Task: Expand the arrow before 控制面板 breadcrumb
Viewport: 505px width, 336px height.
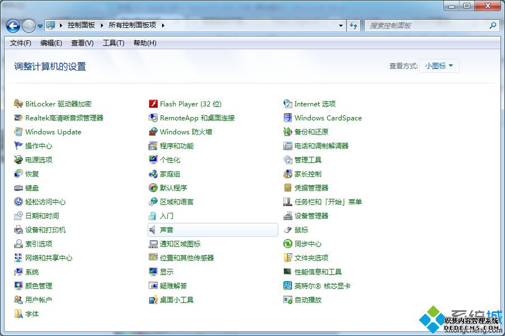Action: coord(61,25)
